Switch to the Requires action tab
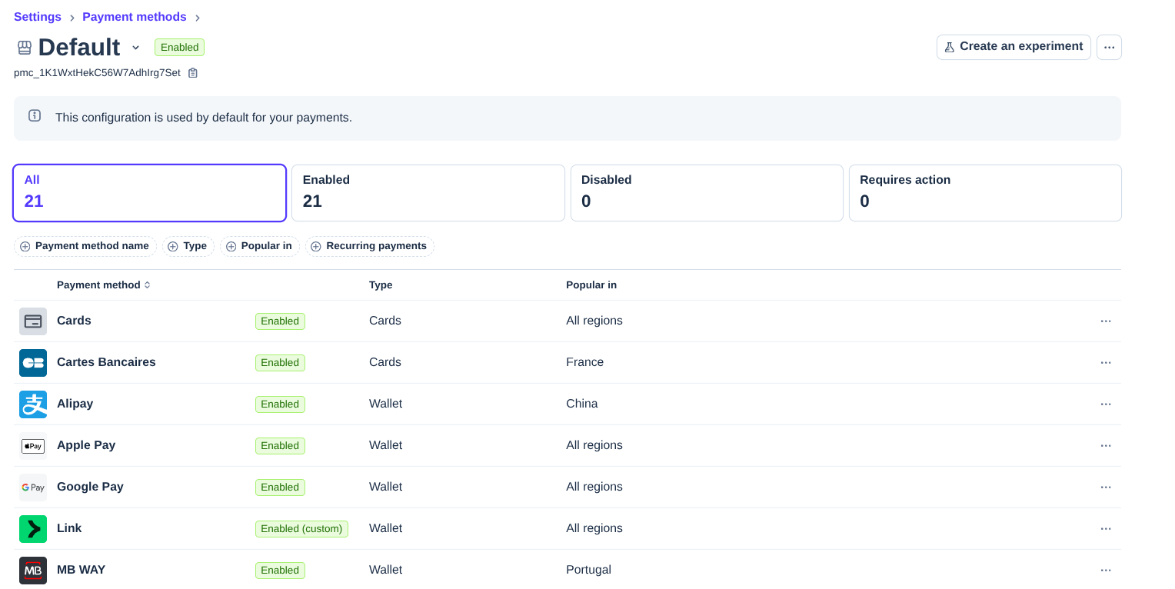 point(984,193)
